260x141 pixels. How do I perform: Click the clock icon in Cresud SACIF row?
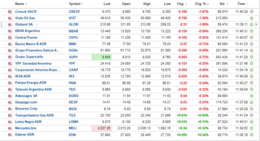click(251, 11)
